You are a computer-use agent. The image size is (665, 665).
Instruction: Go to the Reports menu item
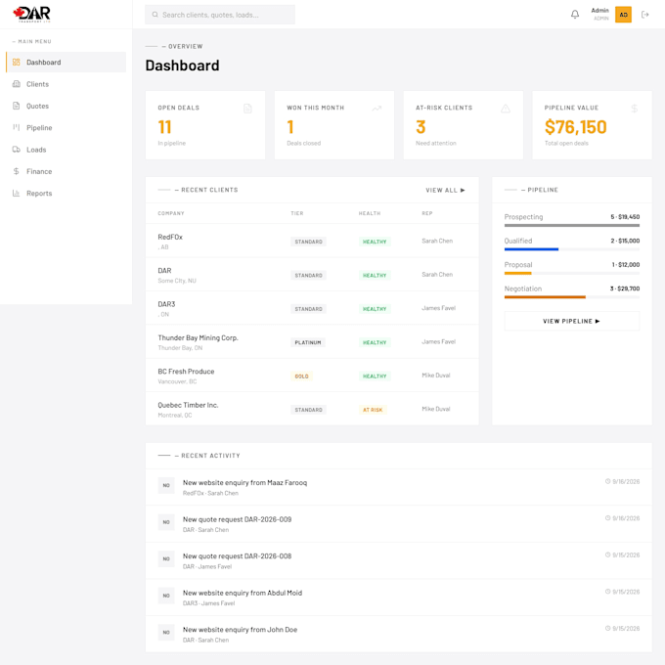(x=66, y=193)
